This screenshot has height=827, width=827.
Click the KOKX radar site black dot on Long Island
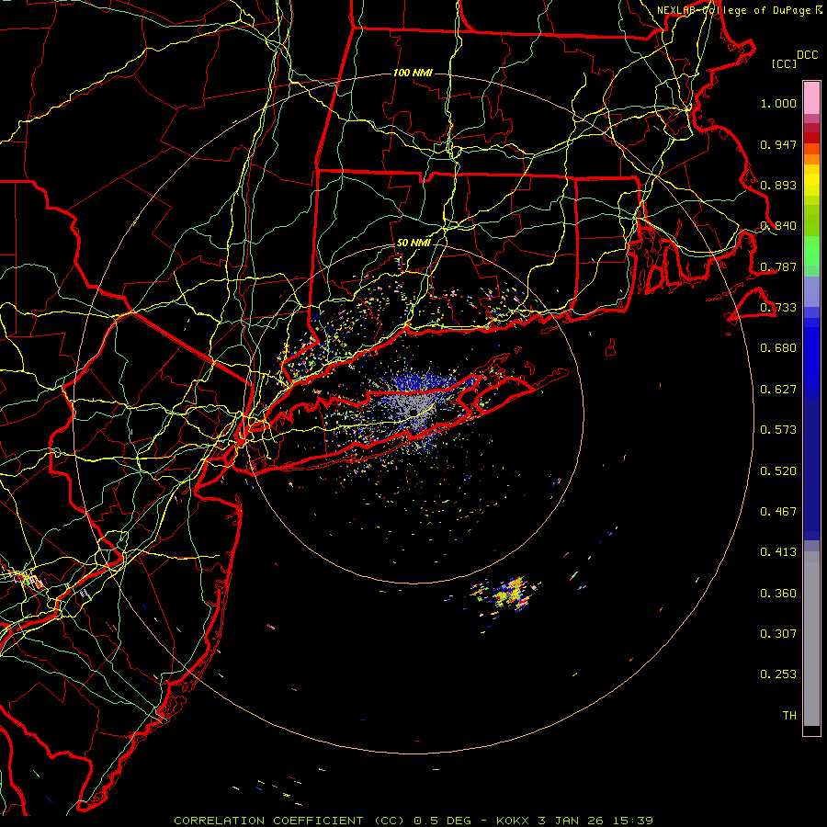pos(414,412)
